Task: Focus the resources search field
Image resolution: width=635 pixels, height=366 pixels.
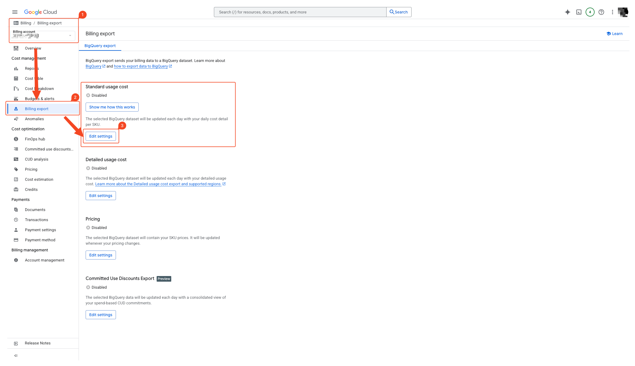Action: [x=300, y=12]
